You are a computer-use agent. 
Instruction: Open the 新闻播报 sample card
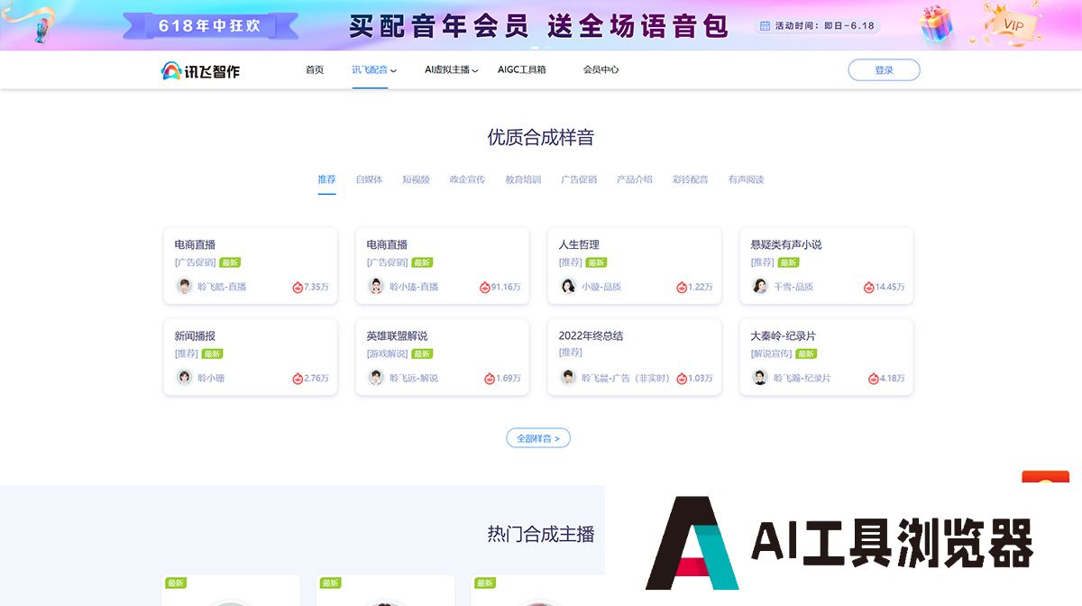[251, 357]
